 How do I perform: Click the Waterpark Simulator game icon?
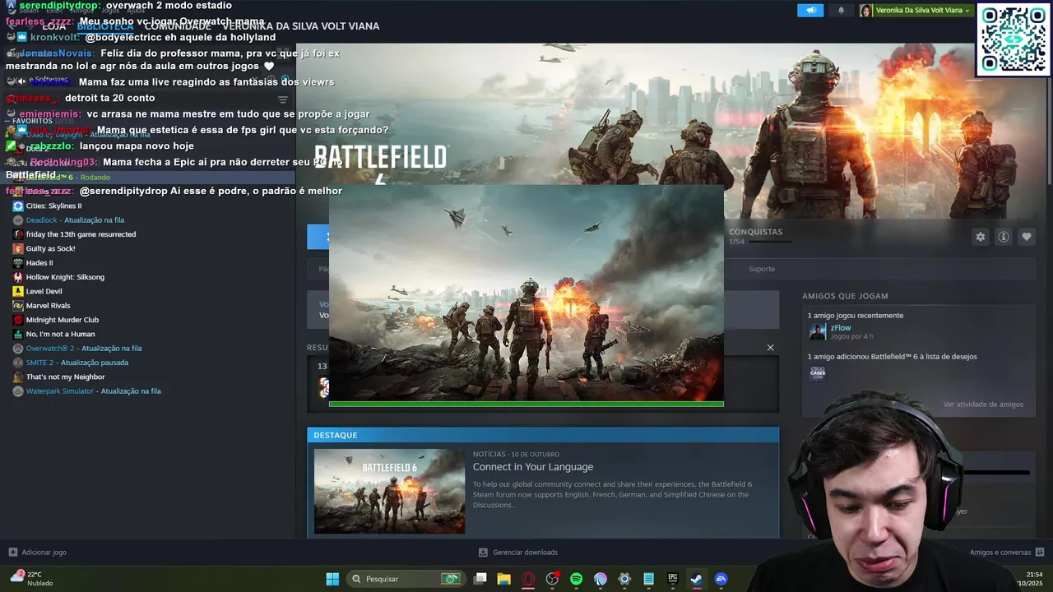[x=18, y=391]
